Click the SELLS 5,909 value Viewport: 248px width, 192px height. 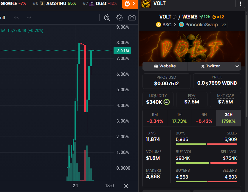231,139
